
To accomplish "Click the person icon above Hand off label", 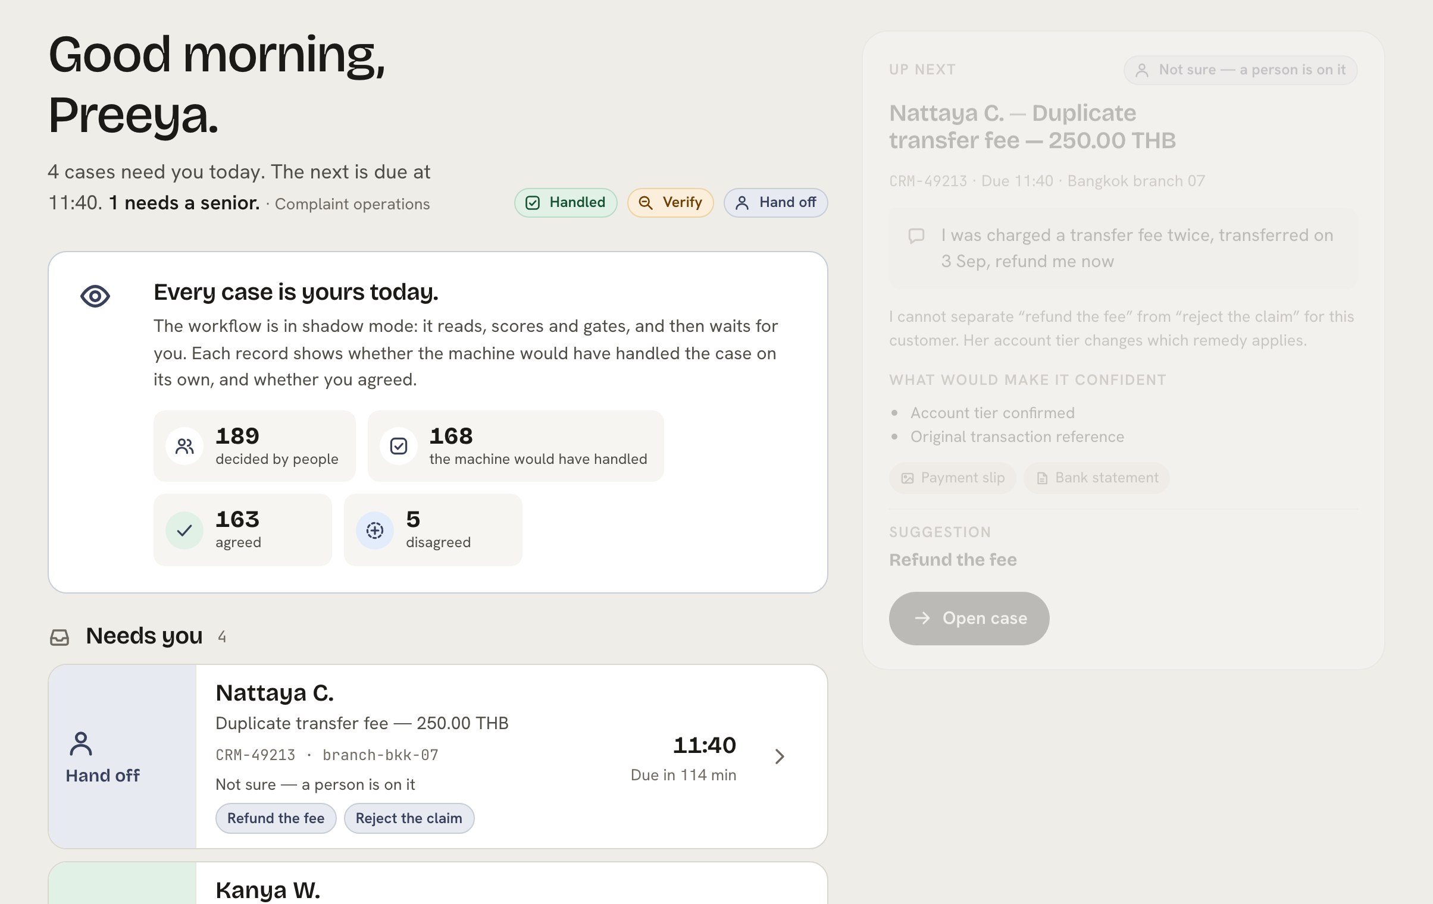I will (x=81, y=743).
